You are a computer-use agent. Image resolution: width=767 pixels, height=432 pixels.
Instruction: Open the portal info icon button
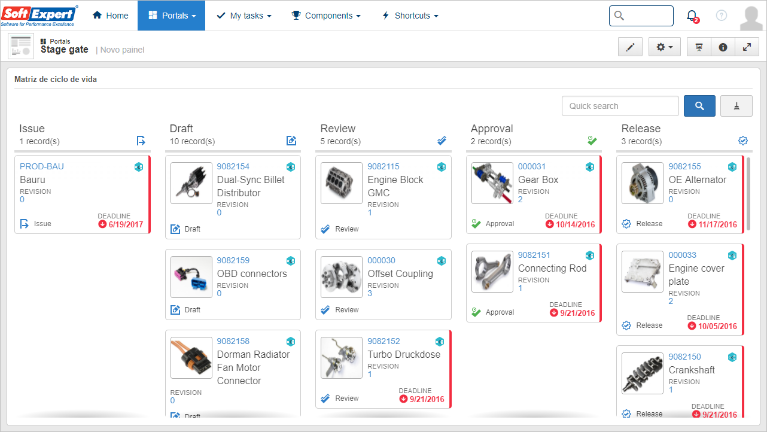723,47
